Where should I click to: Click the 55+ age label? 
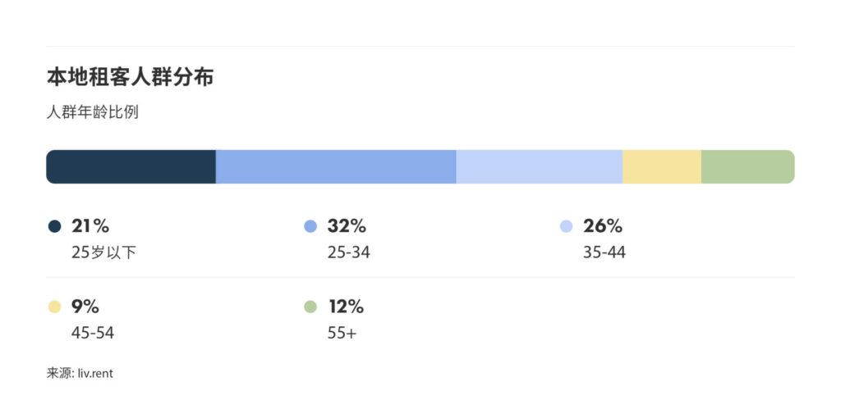click(x=341, y=333)
